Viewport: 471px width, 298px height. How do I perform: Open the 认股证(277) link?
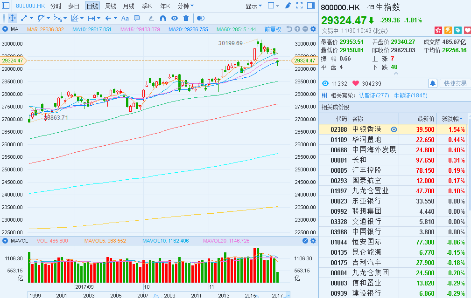[x=374, y=95]
